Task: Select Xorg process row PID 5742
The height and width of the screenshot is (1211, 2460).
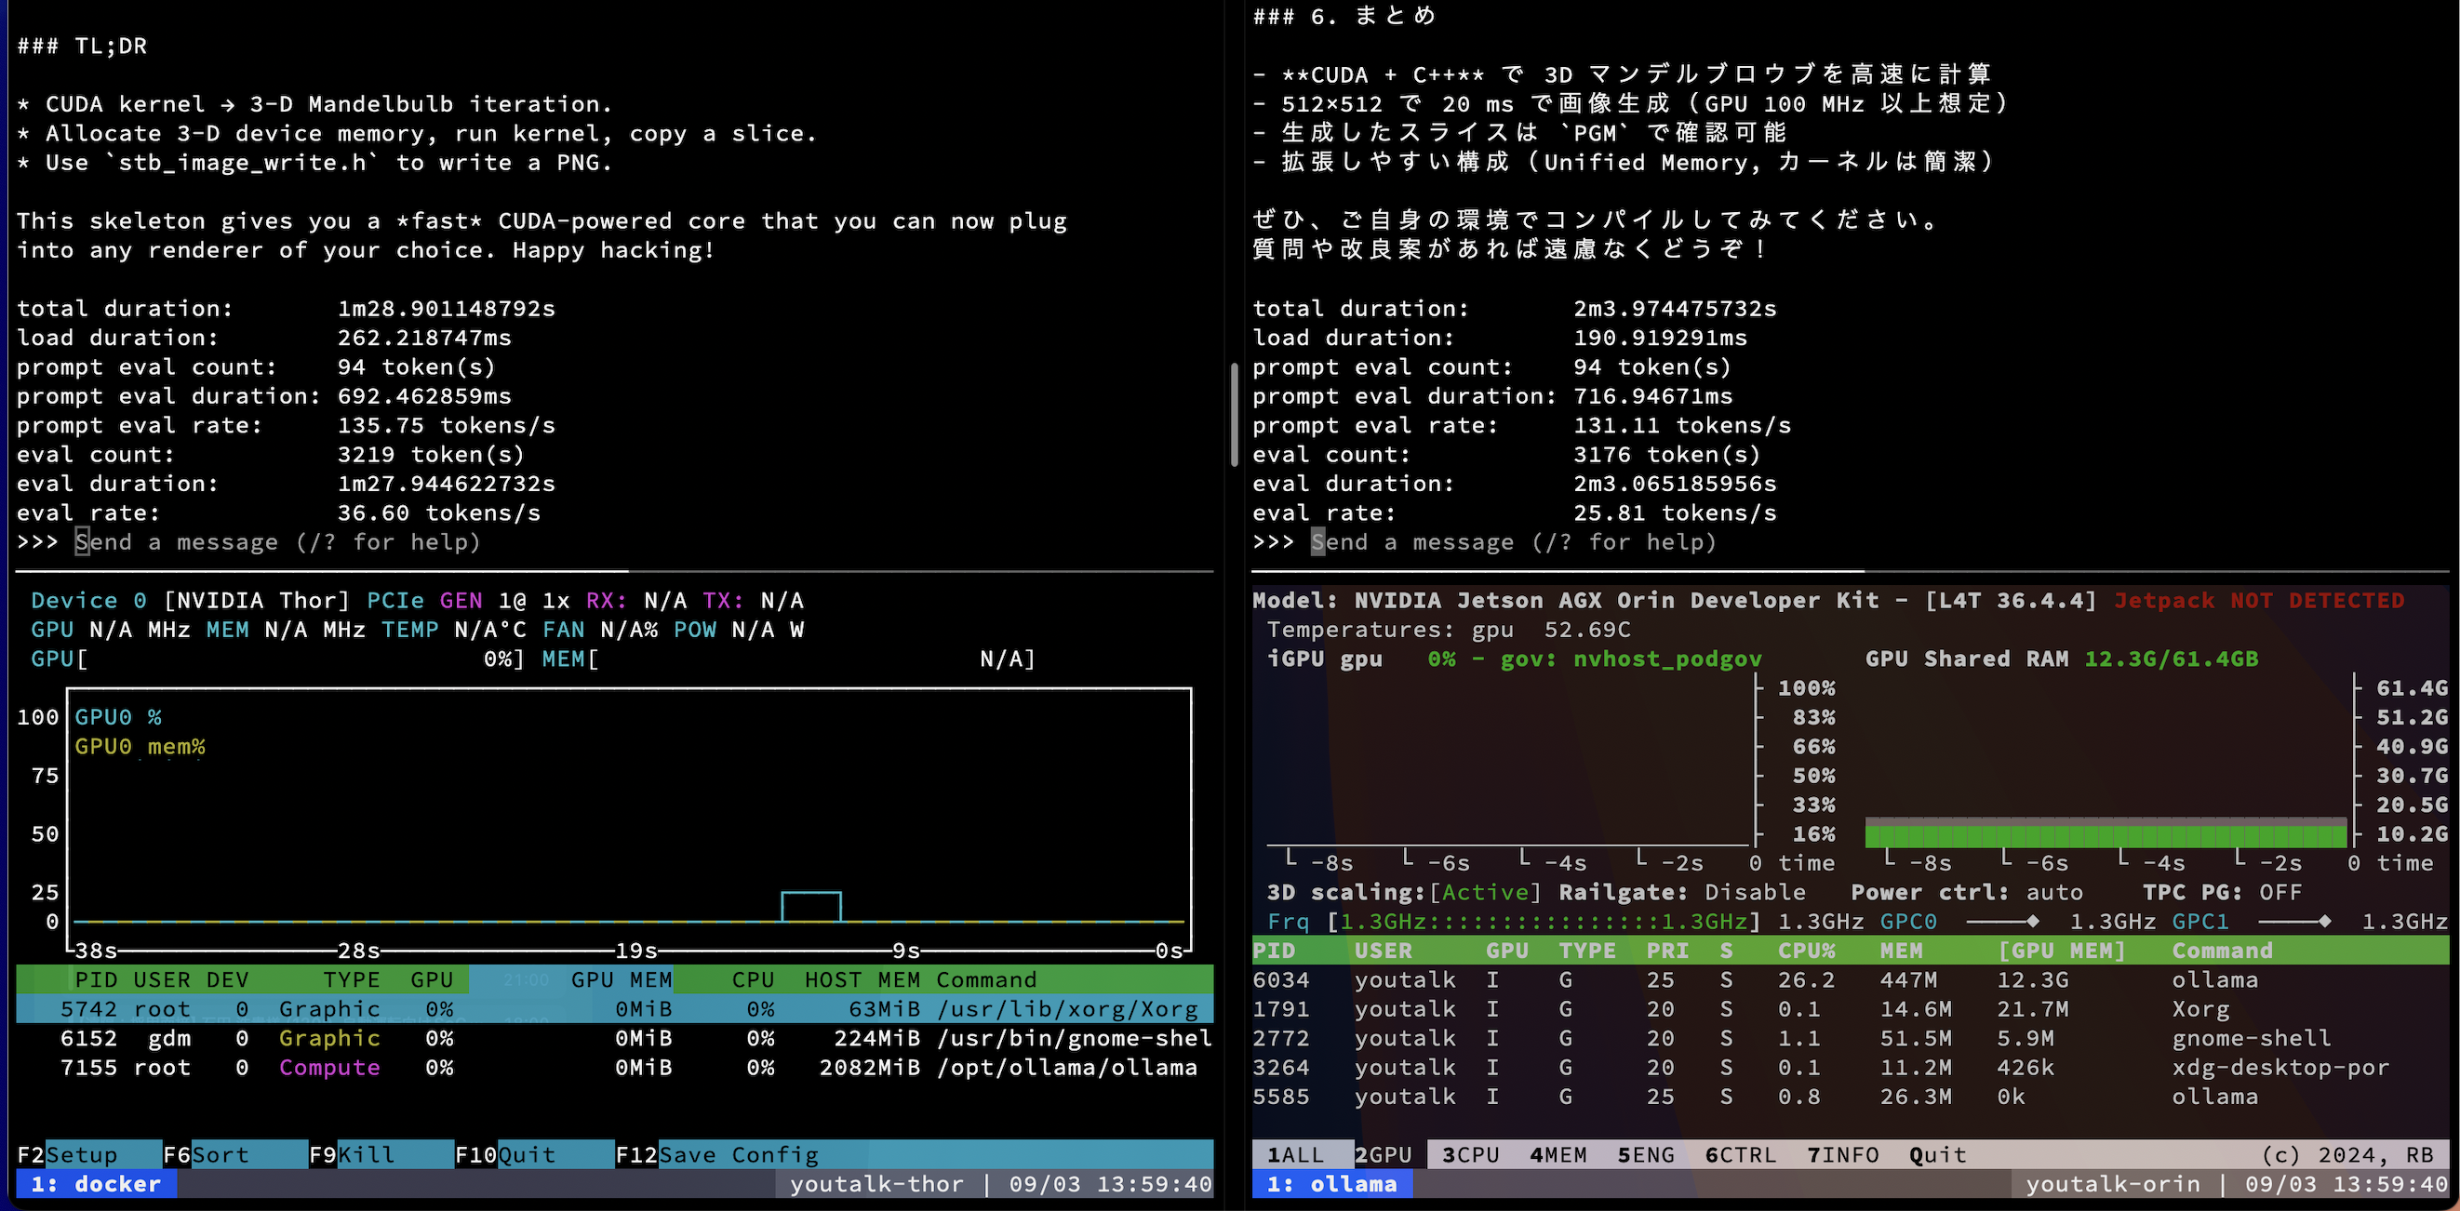Action: pos(615,1008)
